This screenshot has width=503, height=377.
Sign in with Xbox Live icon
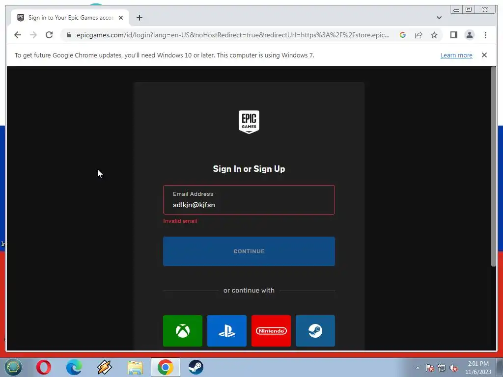pos(183,330)
